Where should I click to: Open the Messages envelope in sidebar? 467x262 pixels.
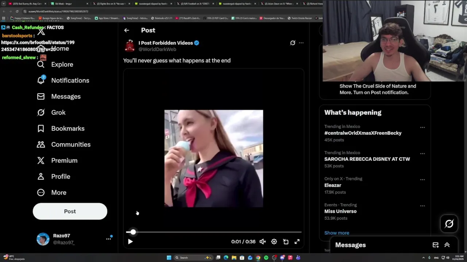(41, 96)
